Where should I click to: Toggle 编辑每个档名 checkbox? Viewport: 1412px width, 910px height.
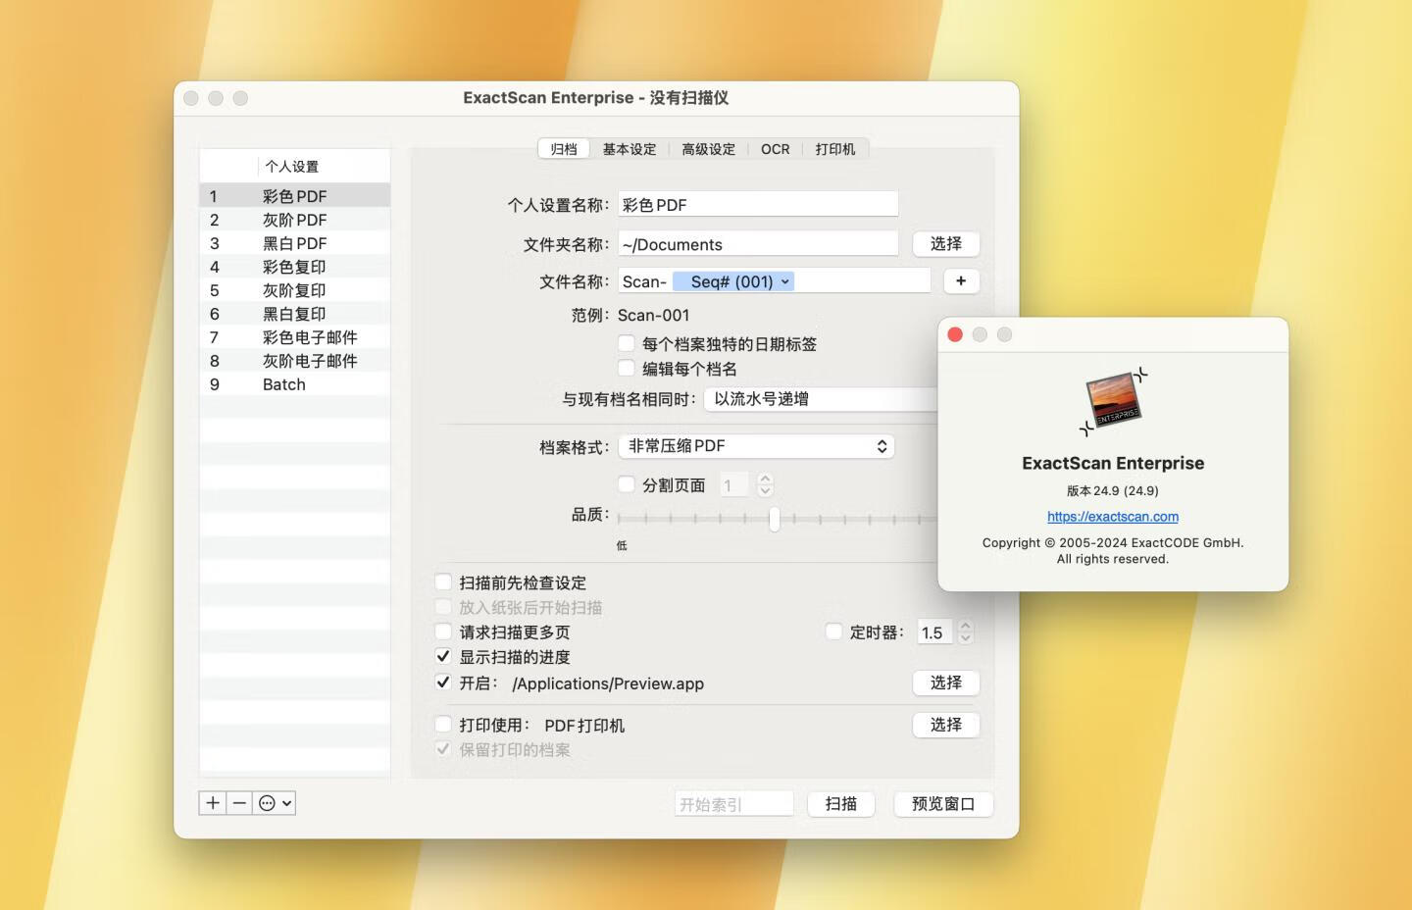(627, 368)
